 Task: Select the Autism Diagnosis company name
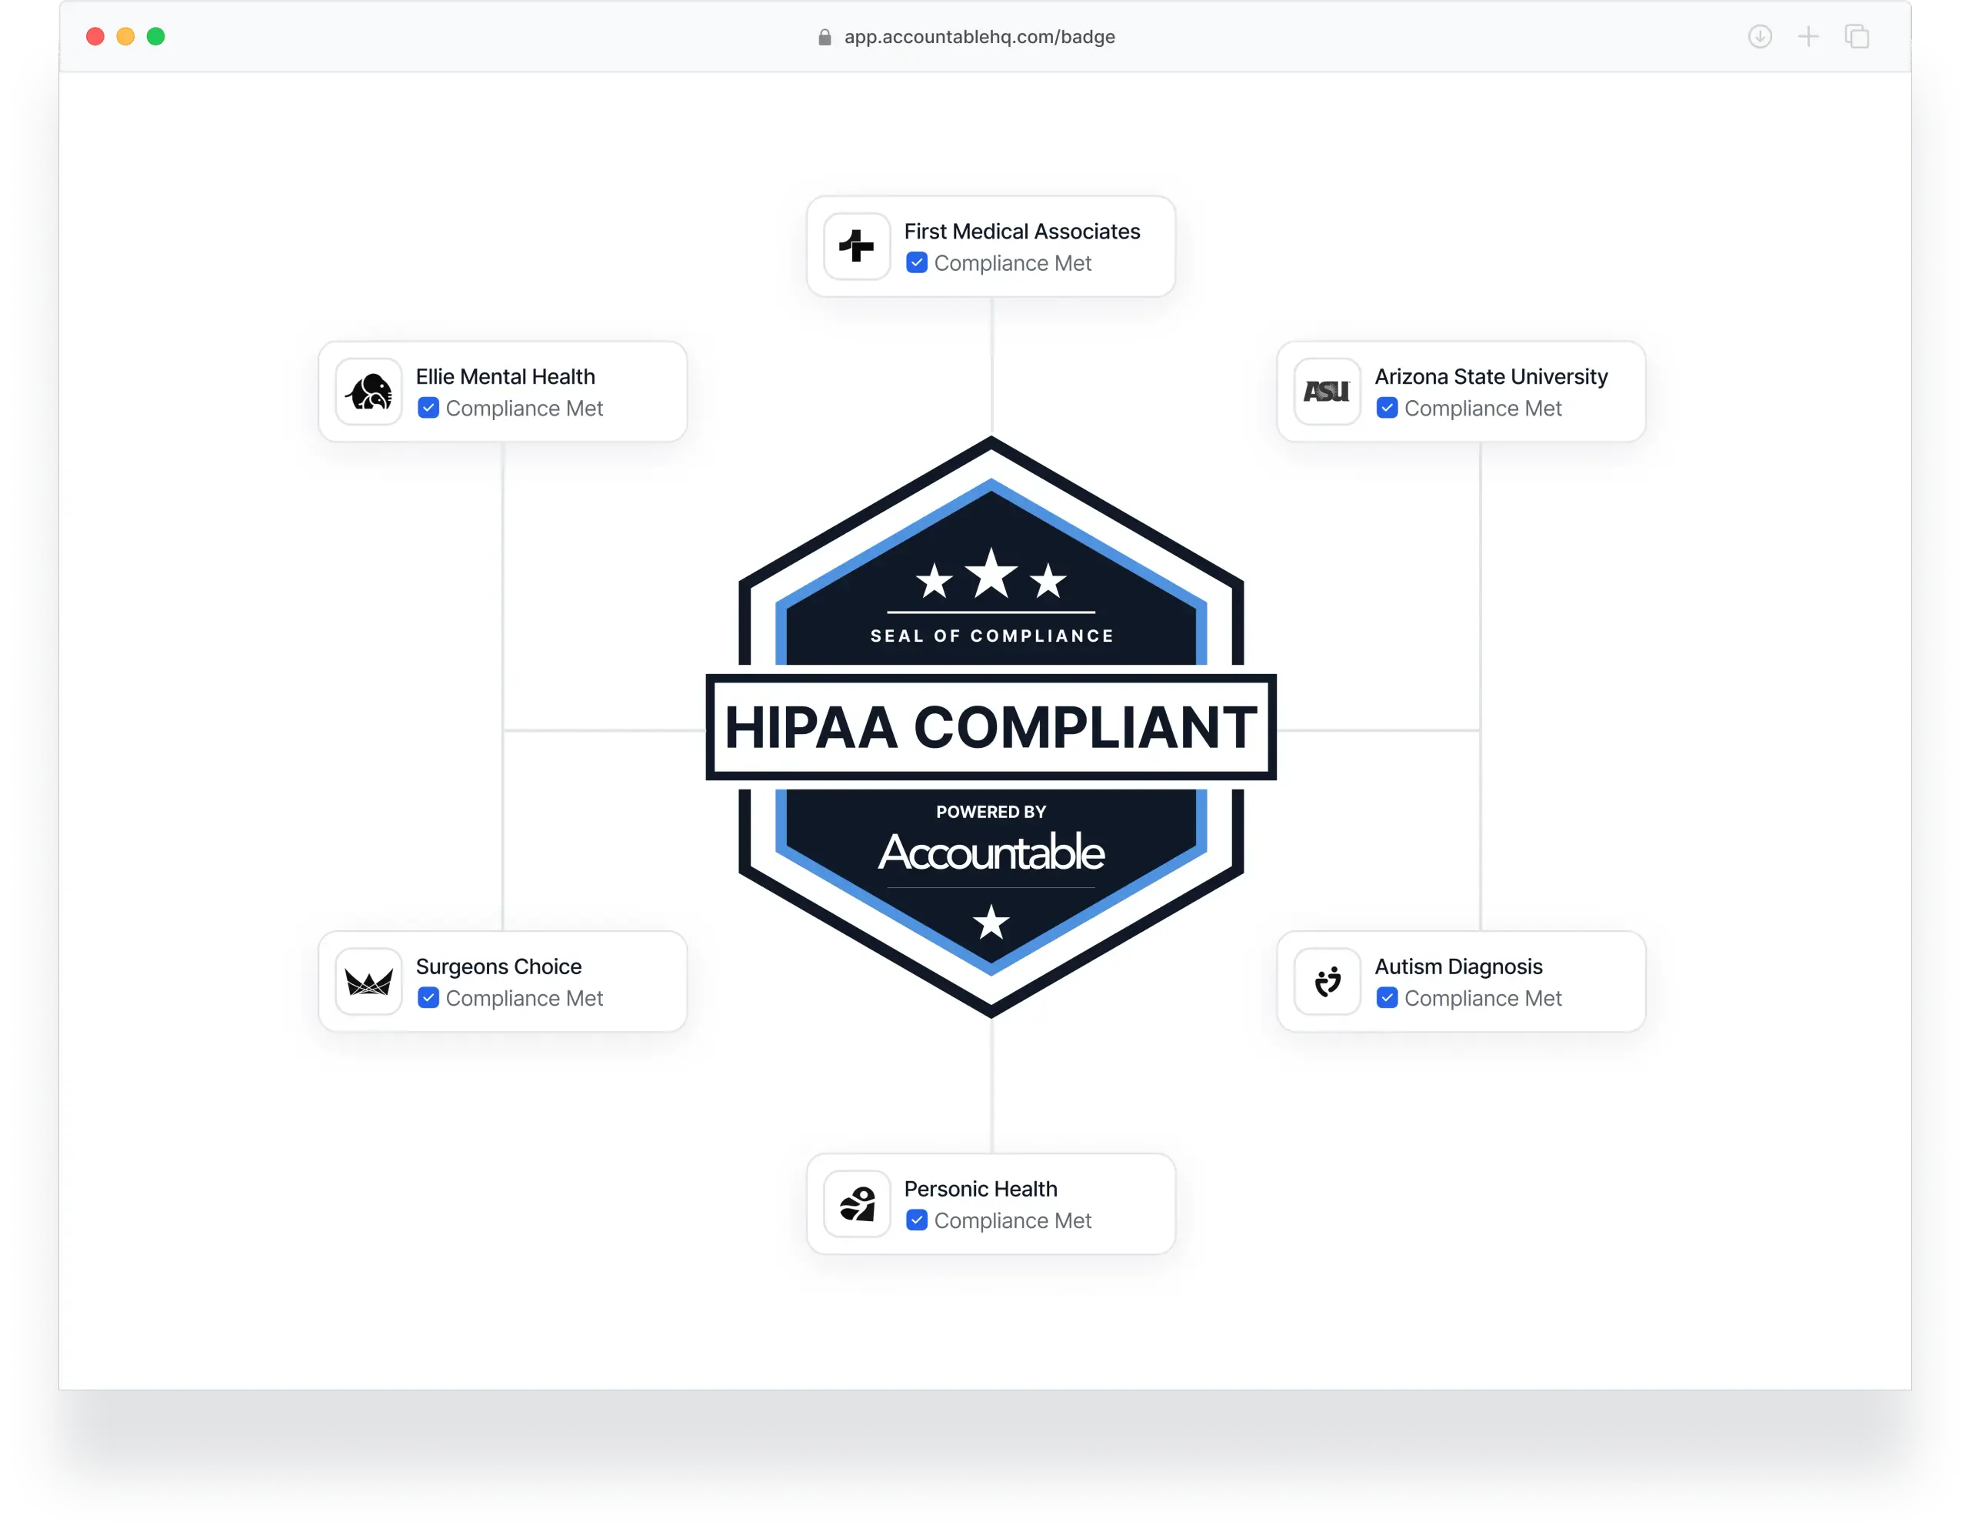(x=1458, y=966)
